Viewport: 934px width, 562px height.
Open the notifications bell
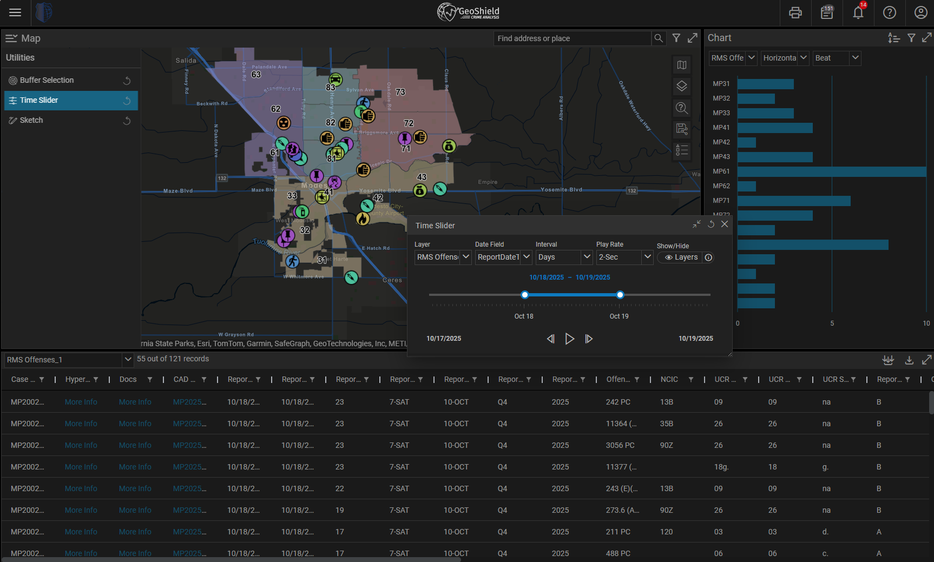point(858,12)
